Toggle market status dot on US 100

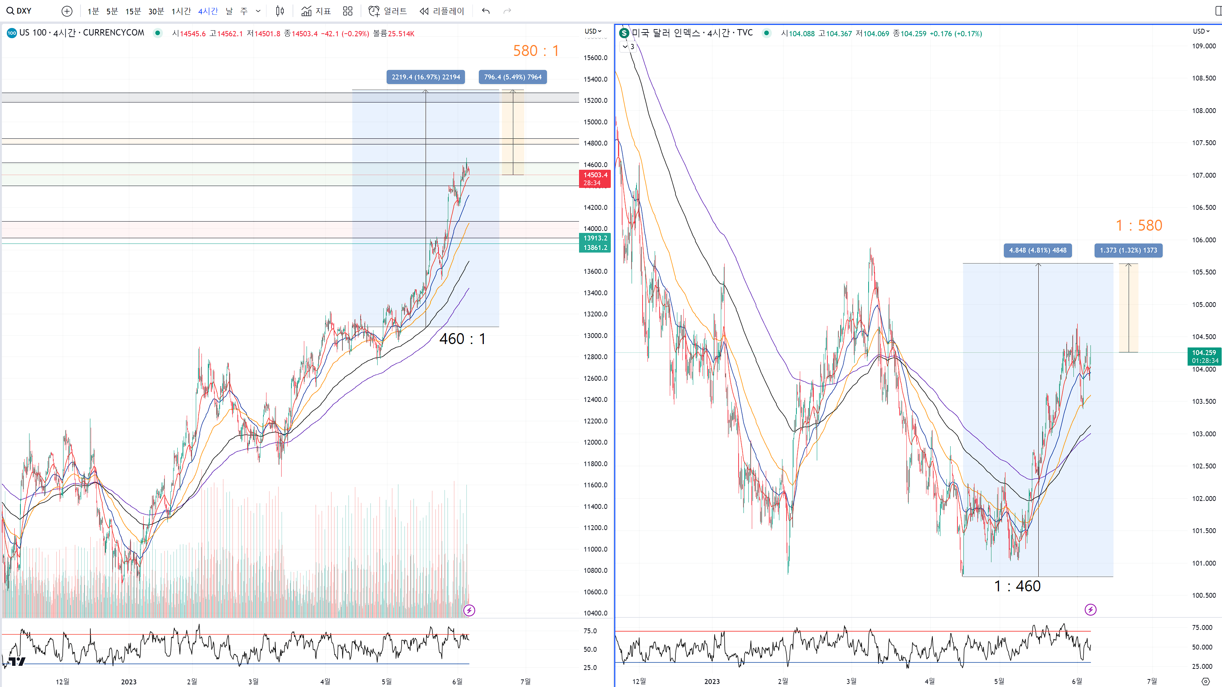coord(158,33)
